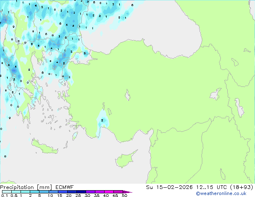Click the '12..15 UTC' time text

[212, 187]
